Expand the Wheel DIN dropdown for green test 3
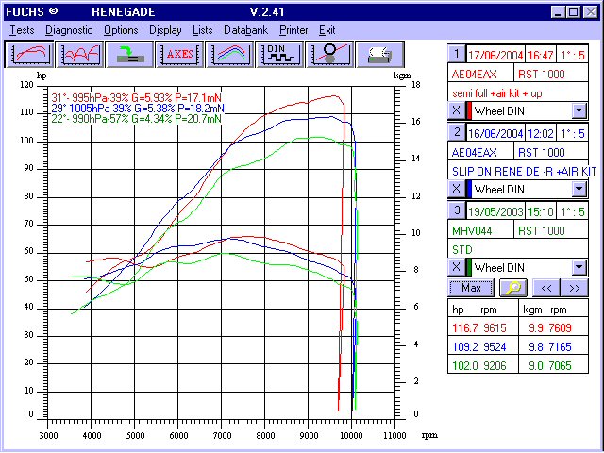This screenshot has height=453, width=604. tap(579, 267)
